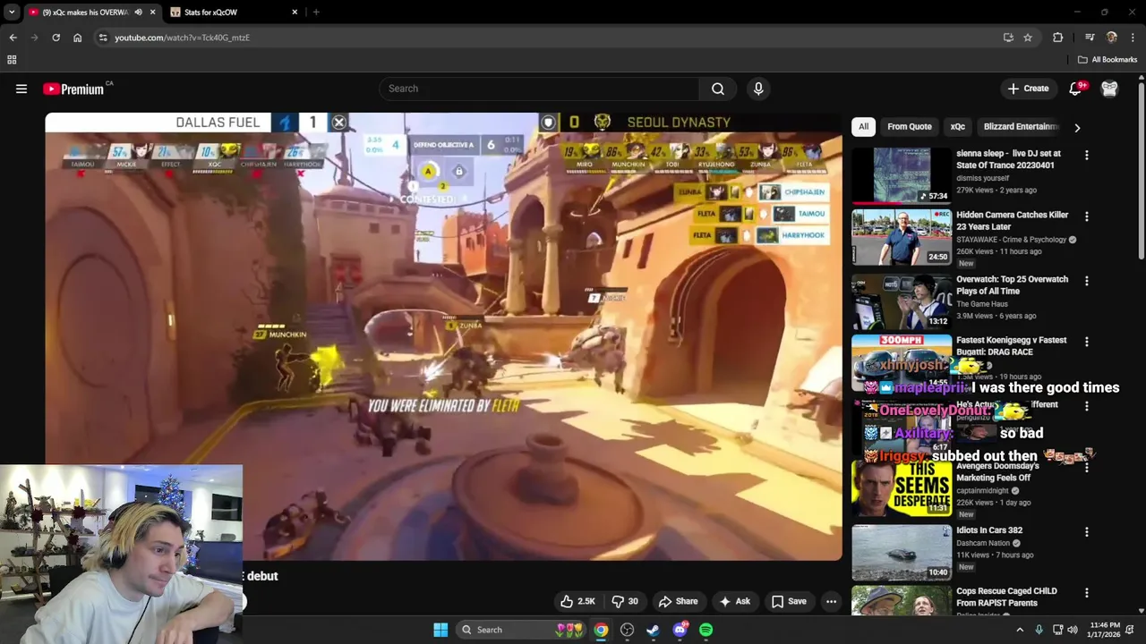Open options for Fastest Koenigsegg video

tap(1087, 342)
